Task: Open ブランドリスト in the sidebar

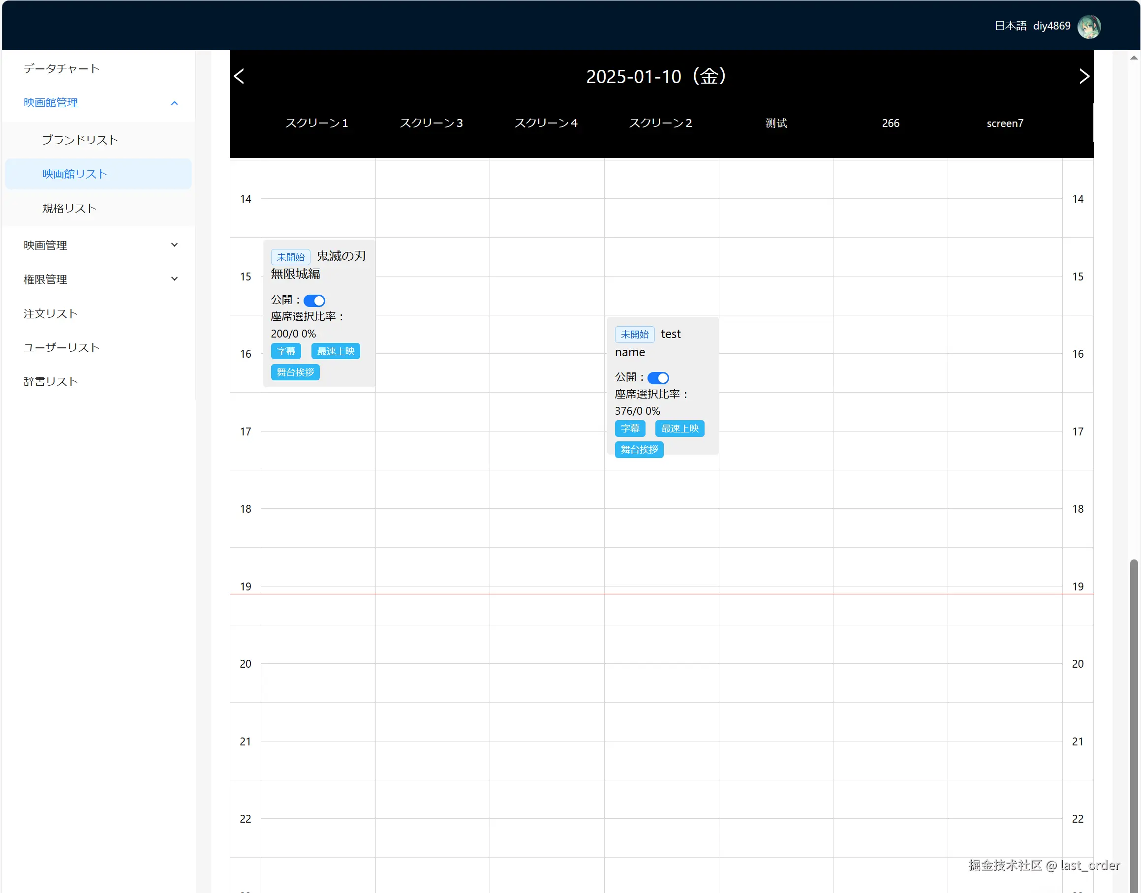Action: coord(80,140)
